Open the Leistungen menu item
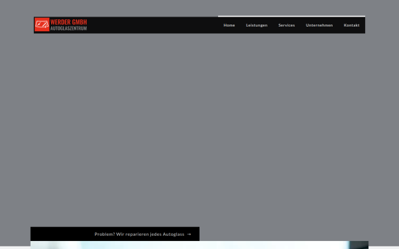399x249 pixels. (257, 25)
